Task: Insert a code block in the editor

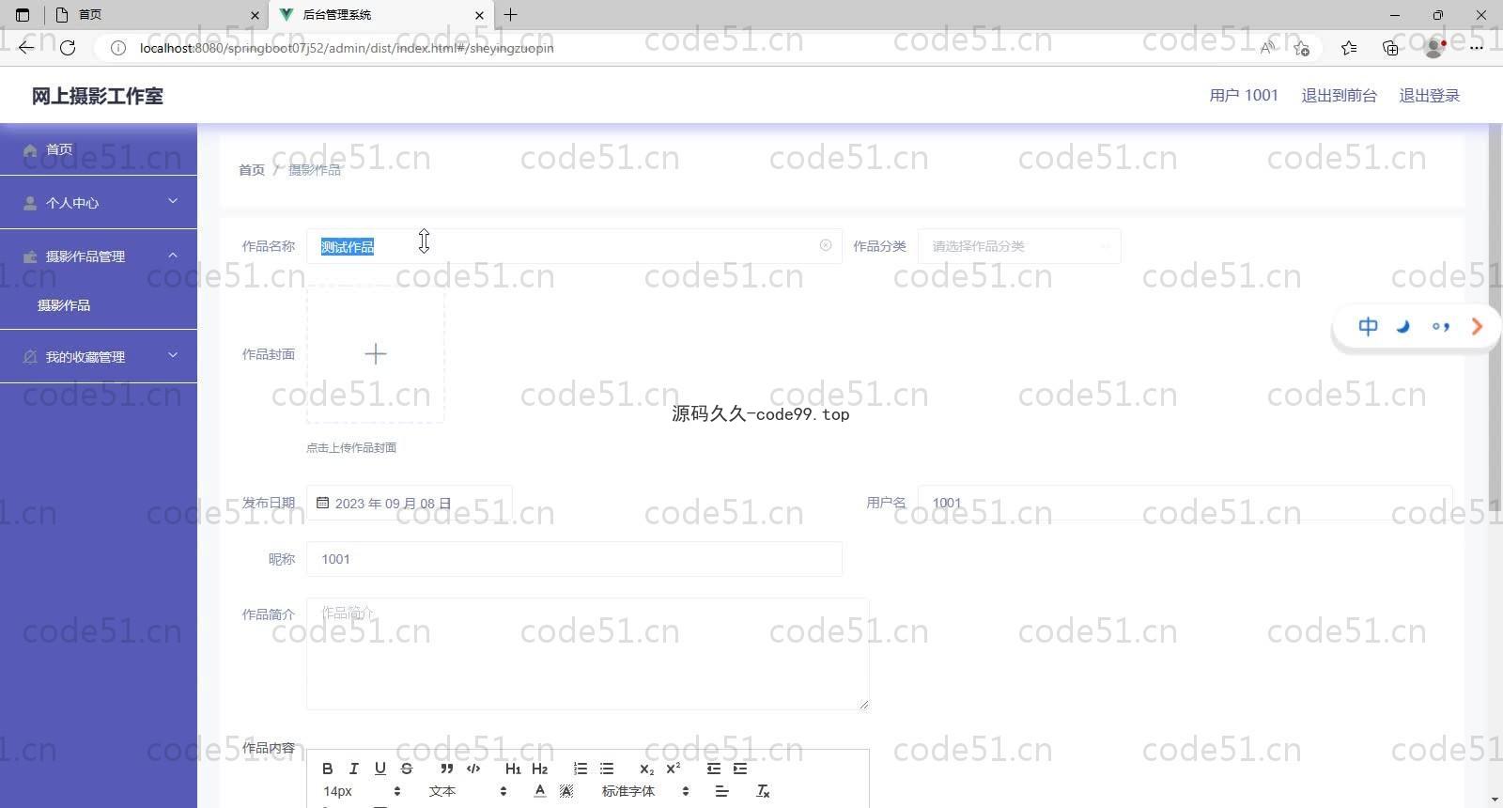Action: point(473,769)
